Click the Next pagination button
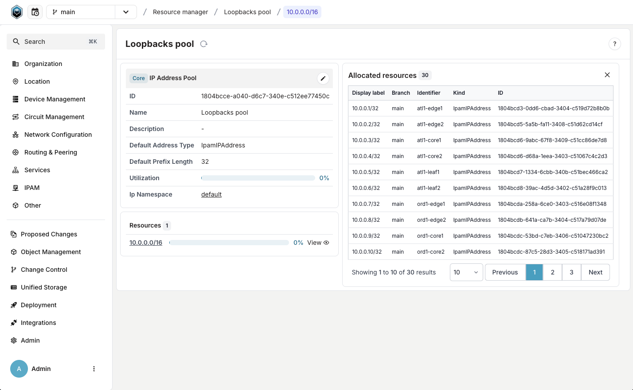Viewport: 633px width, 390px height. click(595, 272)
